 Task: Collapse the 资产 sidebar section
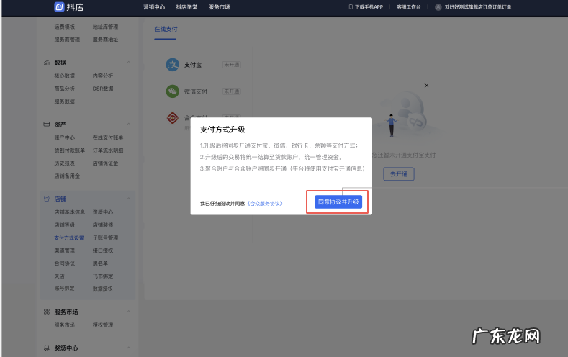(129, 125)
